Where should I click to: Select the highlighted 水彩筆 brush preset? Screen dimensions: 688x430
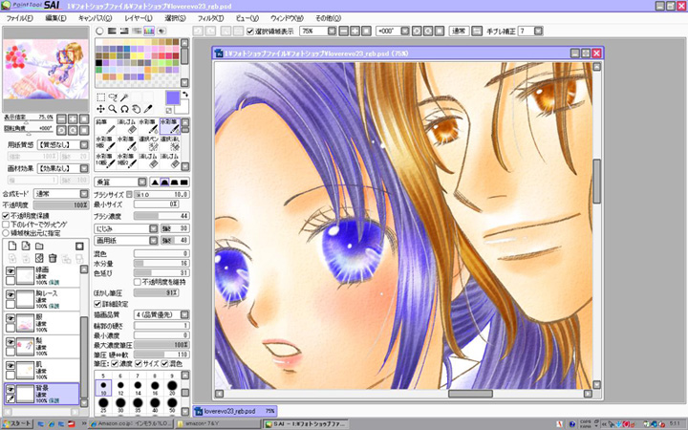tap(170, 126)
